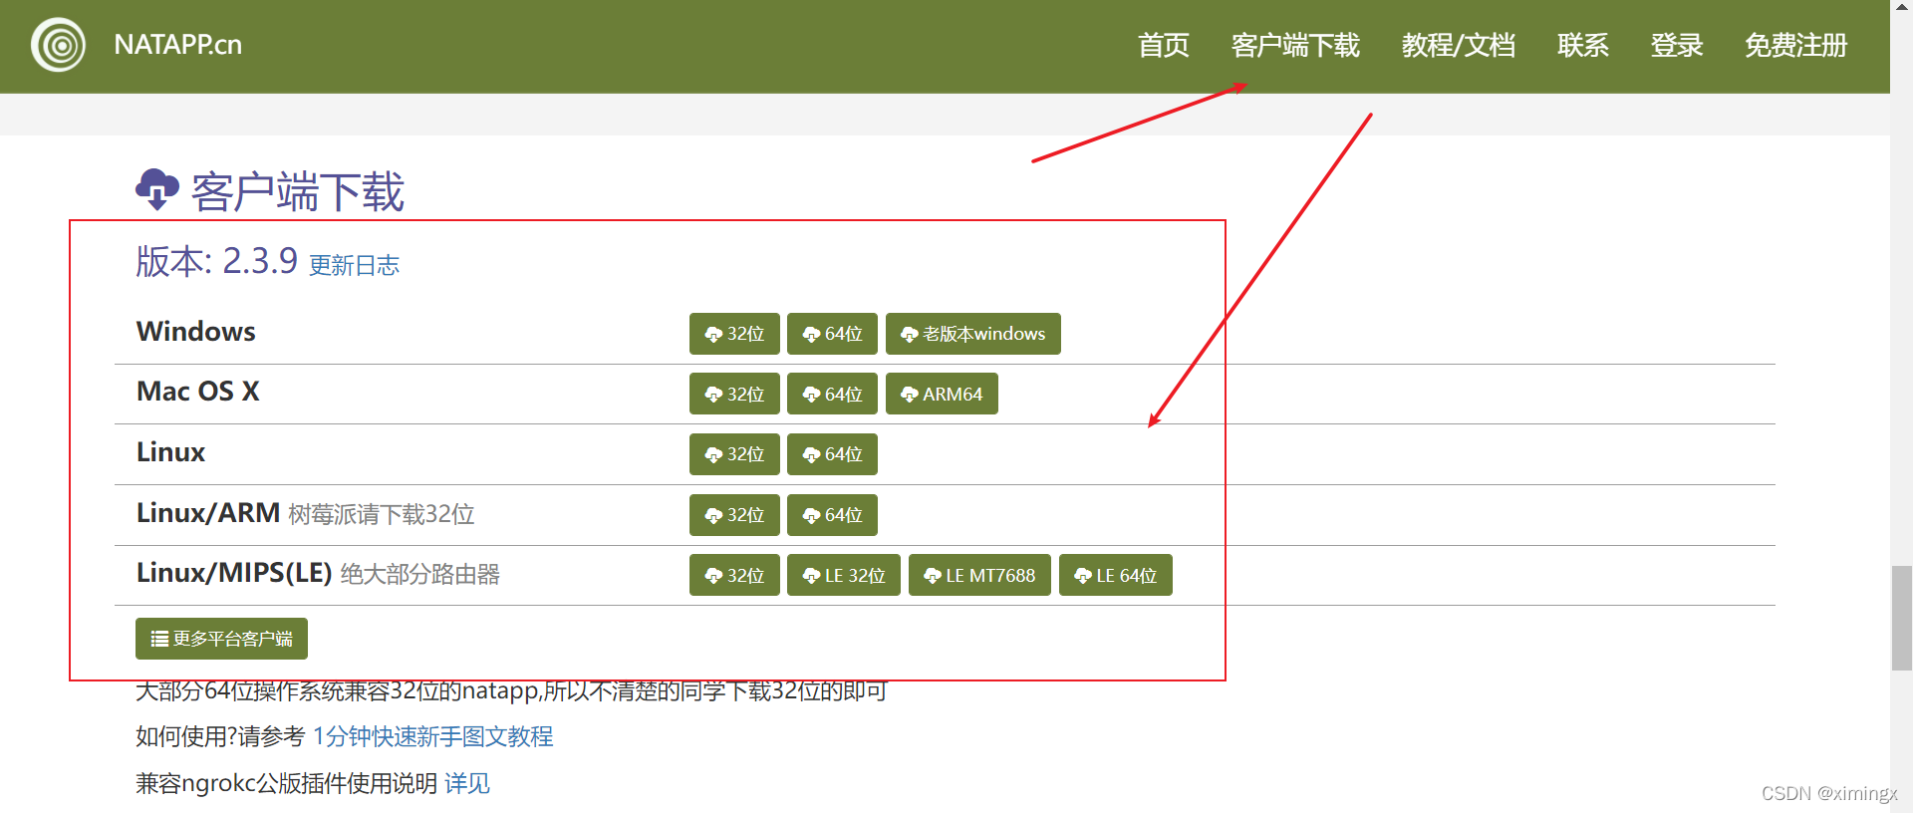Open the 联系 nav item
The height and width of the screenshot is (813, 1913).
(1583, 46)
